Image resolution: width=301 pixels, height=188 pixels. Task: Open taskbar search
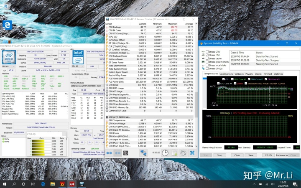14,184
